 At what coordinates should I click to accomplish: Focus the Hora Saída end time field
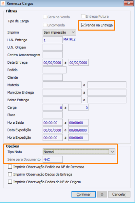tap(78, 122)
